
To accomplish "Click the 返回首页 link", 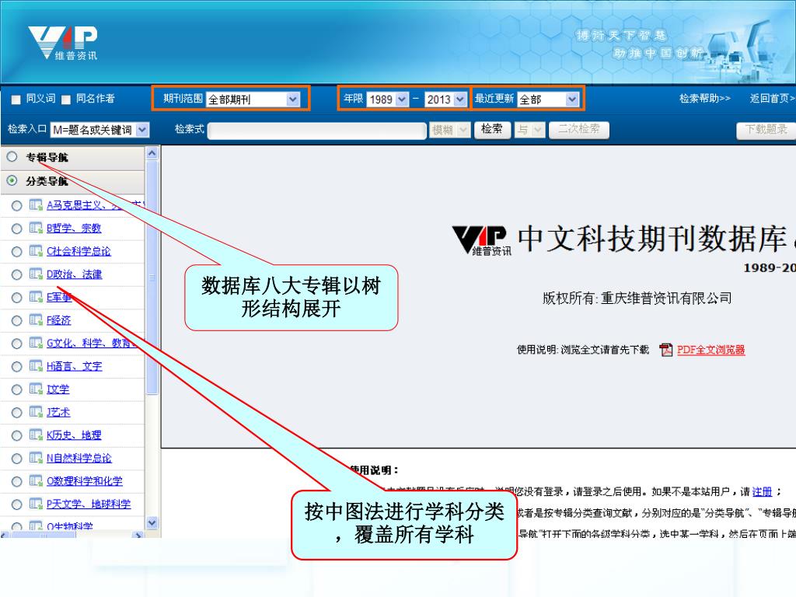I will 772,99.
